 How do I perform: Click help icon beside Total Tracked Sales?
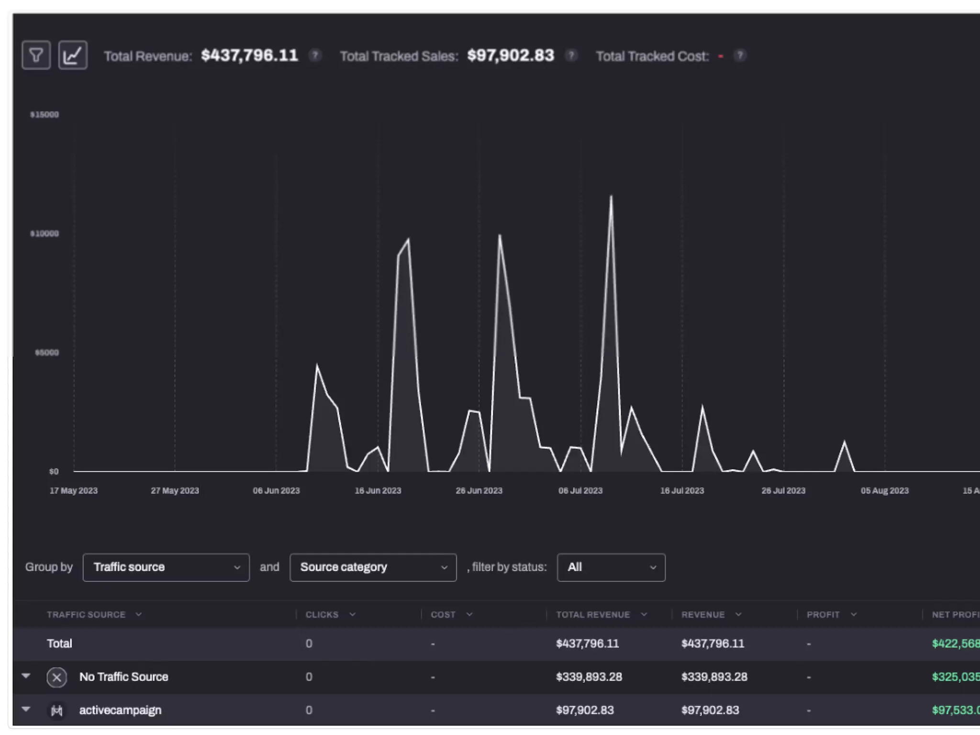coord(571,56)
